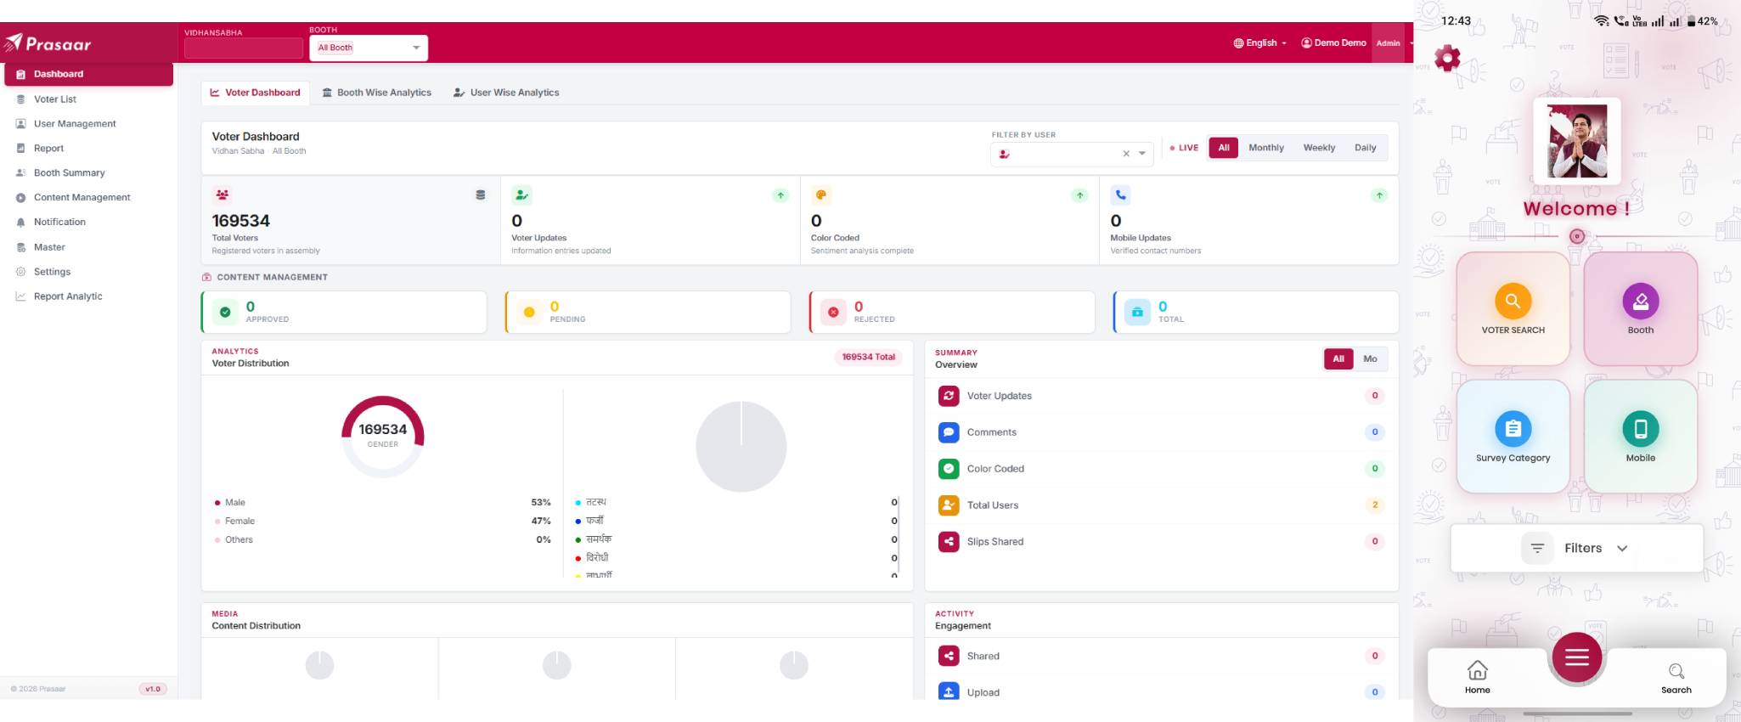Open Voter List in the sidebar
The image size is (1741, 722).
pos(88,99)
